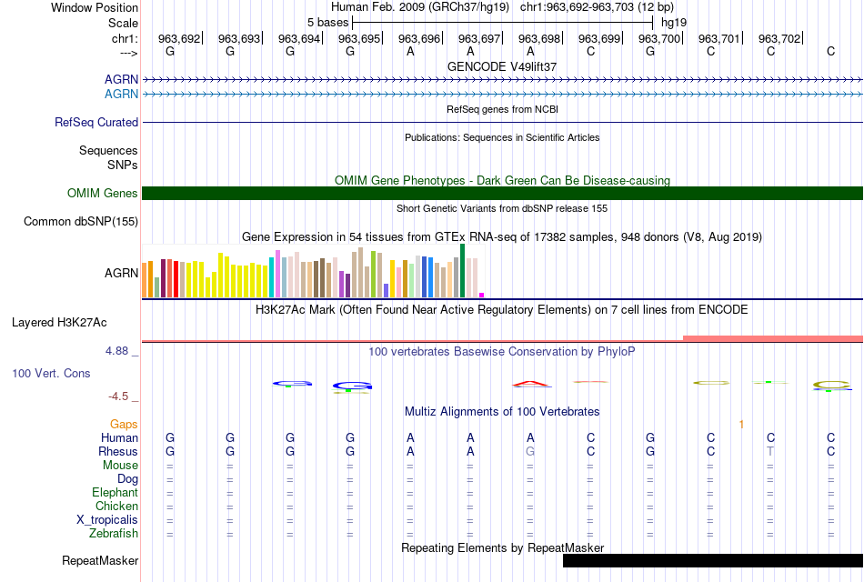The image size is (864, 582).
Task: Click the OMIM Genes track label
Action: (103, 193)
